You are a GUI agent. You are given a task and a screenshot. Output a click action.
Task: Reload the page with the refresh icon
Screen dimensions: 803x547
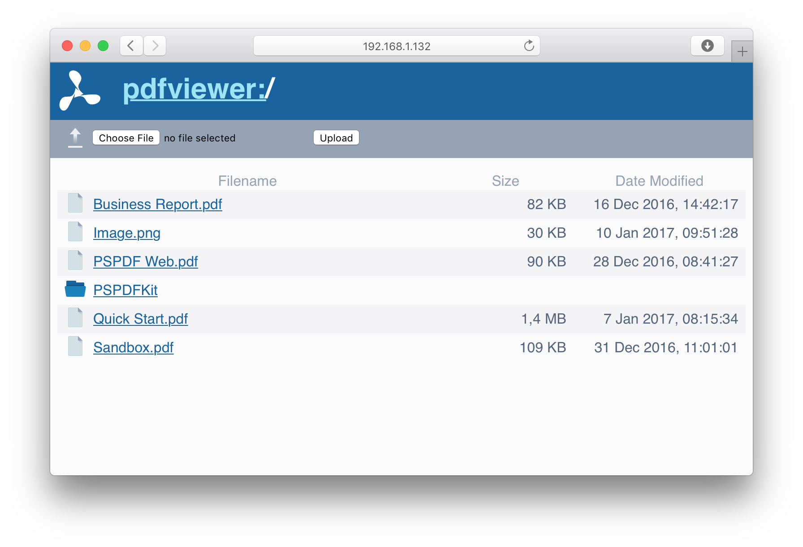(529, 46)
